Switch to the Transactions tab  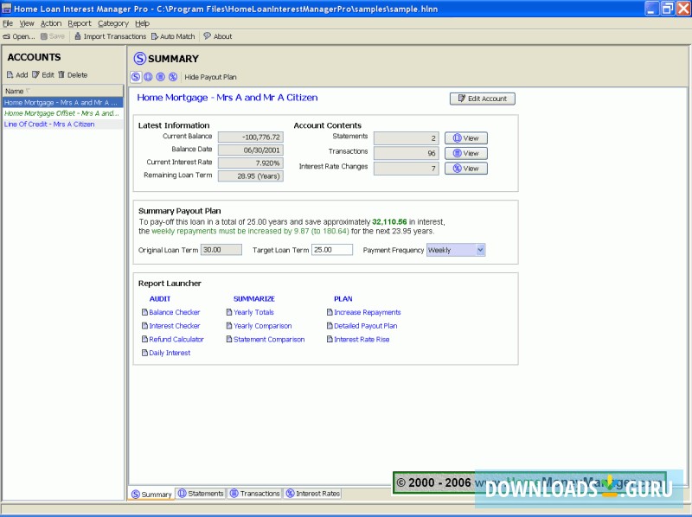coord(254,494)
